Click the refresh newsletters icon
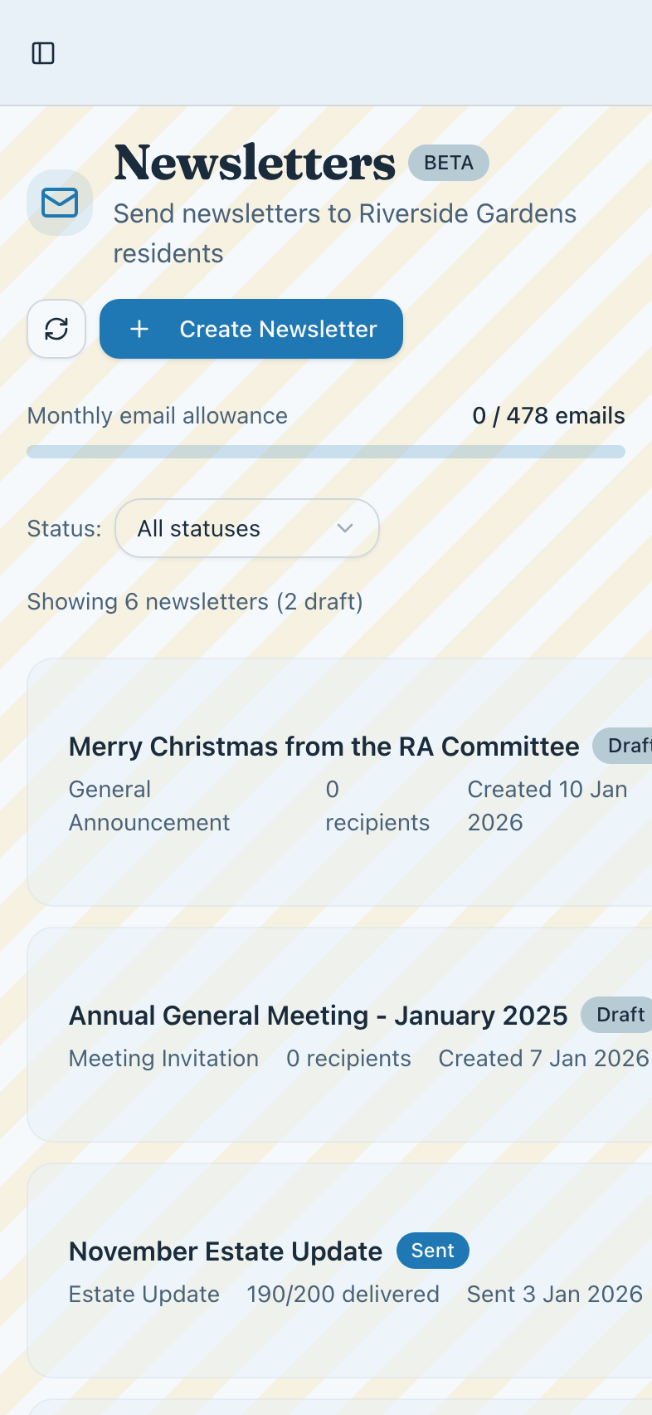 [56, 329]
